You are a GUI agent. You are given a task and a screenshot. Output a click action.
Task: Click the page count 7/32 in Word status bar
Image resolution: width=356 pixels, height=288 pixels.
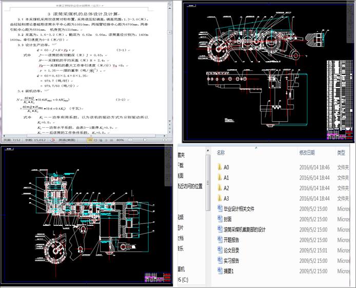(x=12, y=140)
